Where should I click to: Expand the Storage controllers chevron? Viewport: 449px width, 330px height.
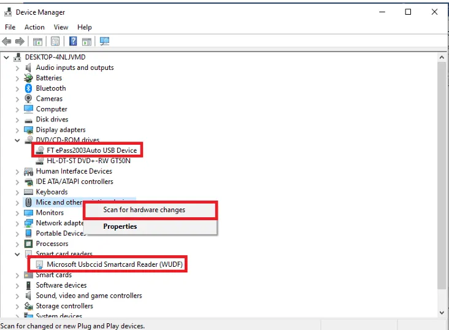17,307
